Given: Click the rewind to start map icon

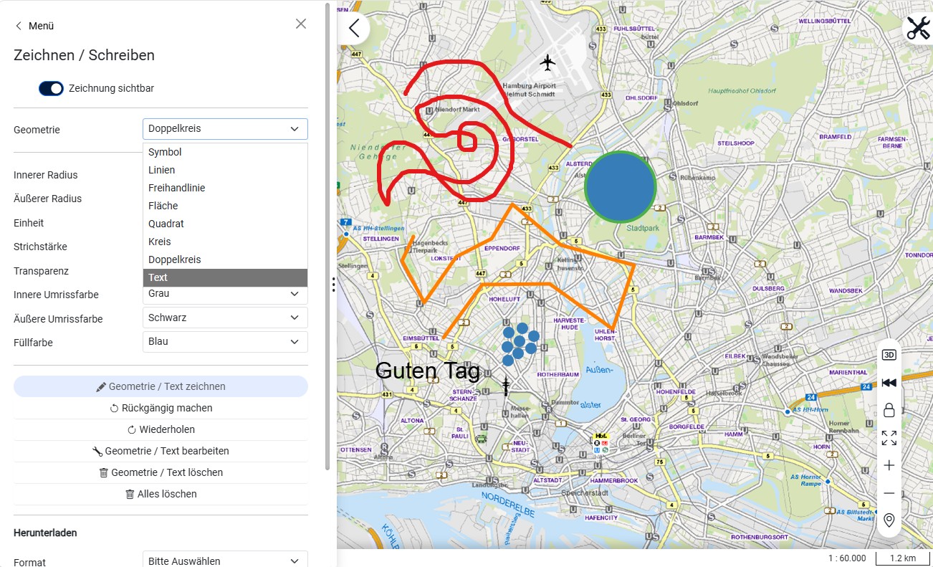Looking at the screenshot, I should [x=889, y=383].
